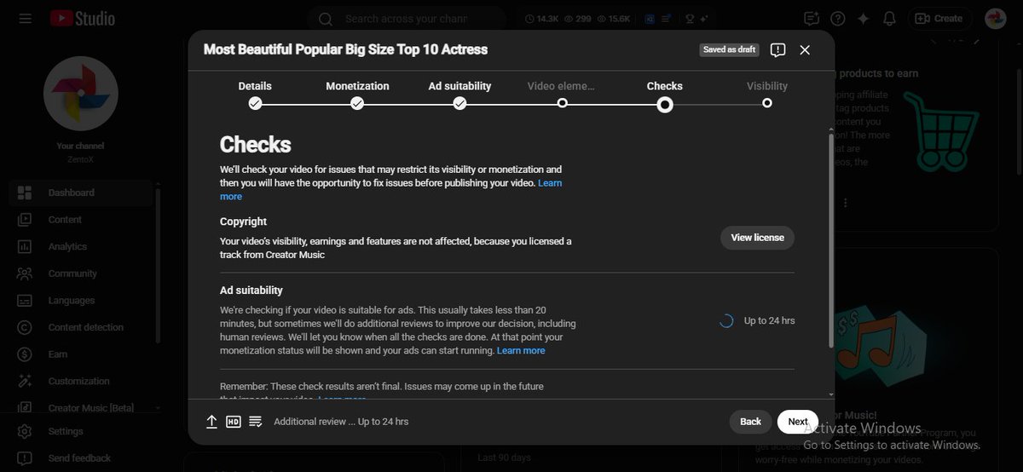Click the Dashboard grid icon
Image resolution: width=1023 pixels, height=472 pixels.
point(25,193)
